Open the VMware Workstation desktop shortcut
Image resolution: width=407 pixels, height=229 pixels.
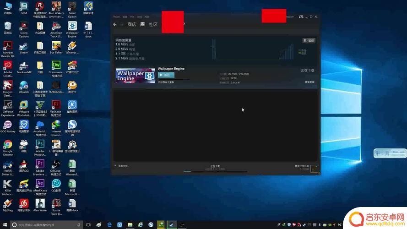click(x=24, y=108)
